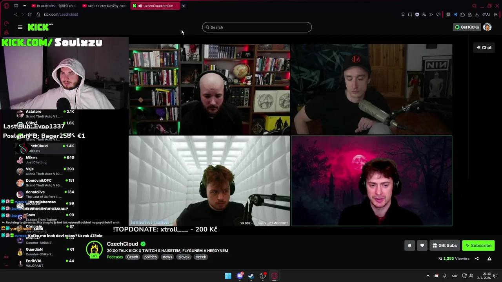Click the site lock icon in address bar
The width and height of the screenshot is (502, 282).
(x=38, y=14)
